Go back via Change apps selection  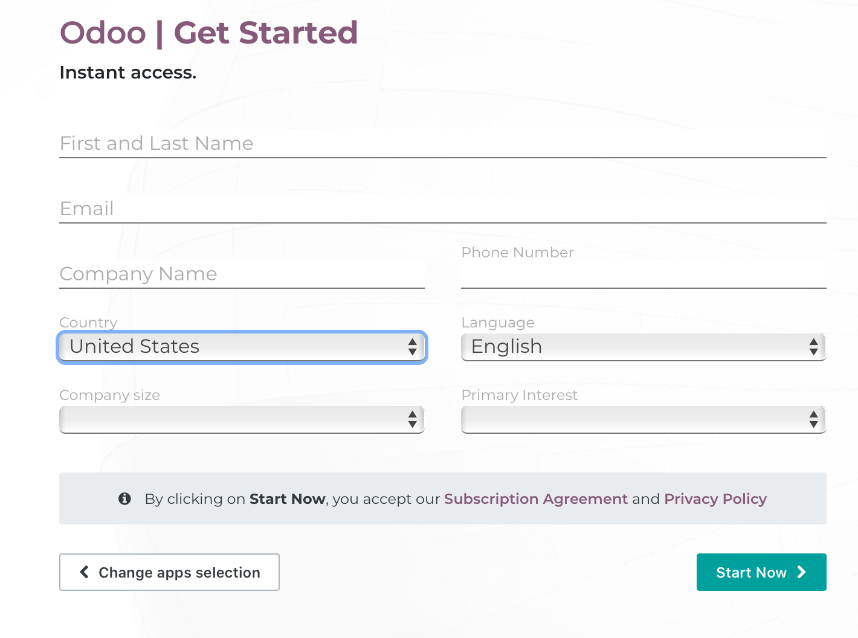coord(169,572)
